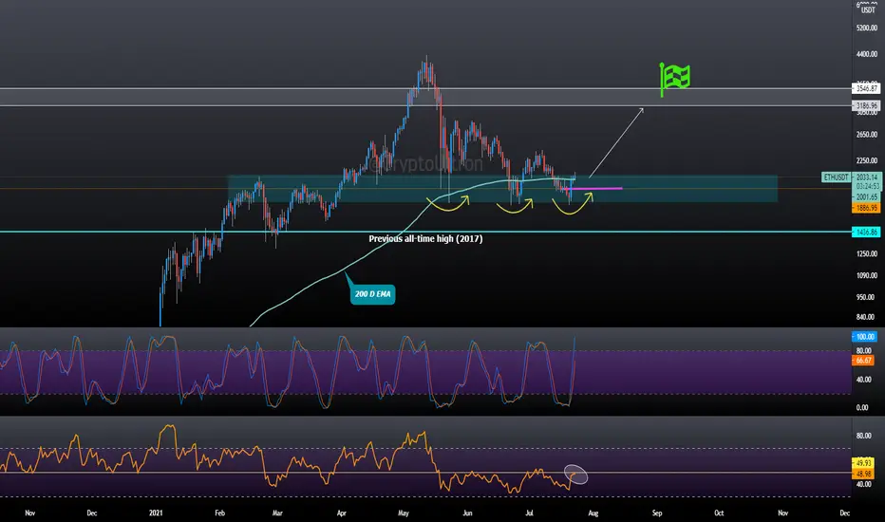The image size is (885, 522).
Task: Click the May label on the time axis
Action: point(403,513)
